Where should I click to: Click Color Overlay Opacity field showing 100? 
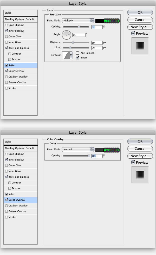(x=97, y=156)
